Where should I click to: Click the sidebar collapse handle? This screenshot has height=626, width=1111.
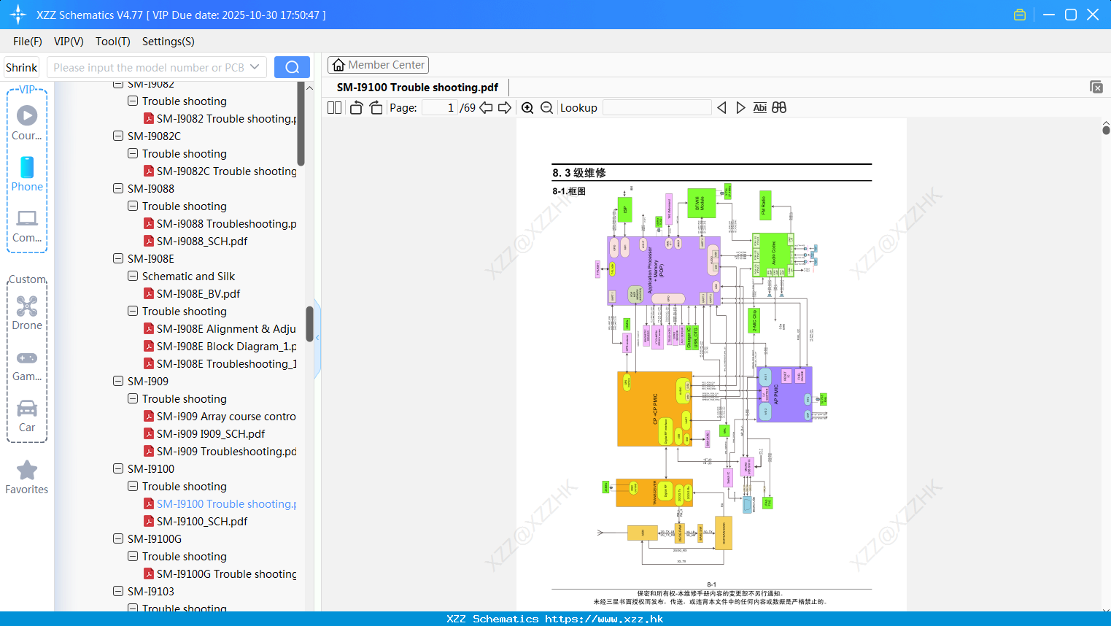pos(317,338)
